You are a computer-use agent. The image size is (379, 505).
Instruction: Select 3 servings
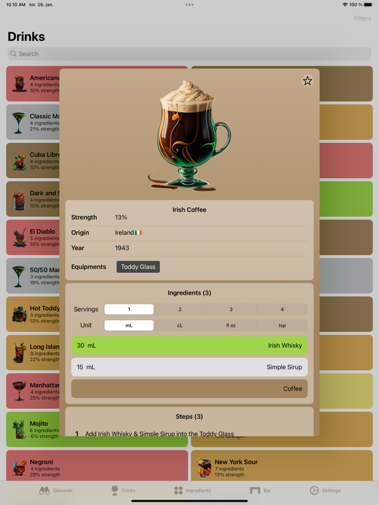click(x=231, y=309)
